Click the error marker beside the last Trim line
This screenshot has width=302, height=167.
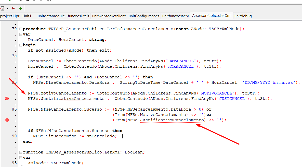7,120
